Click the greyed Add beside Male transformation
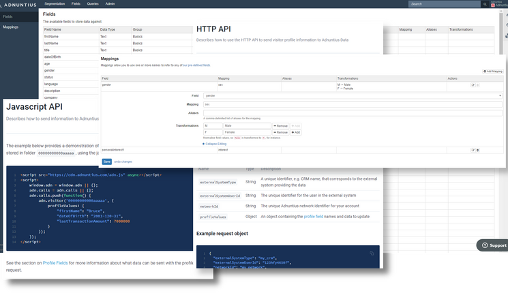 click(x=296, y=126)
